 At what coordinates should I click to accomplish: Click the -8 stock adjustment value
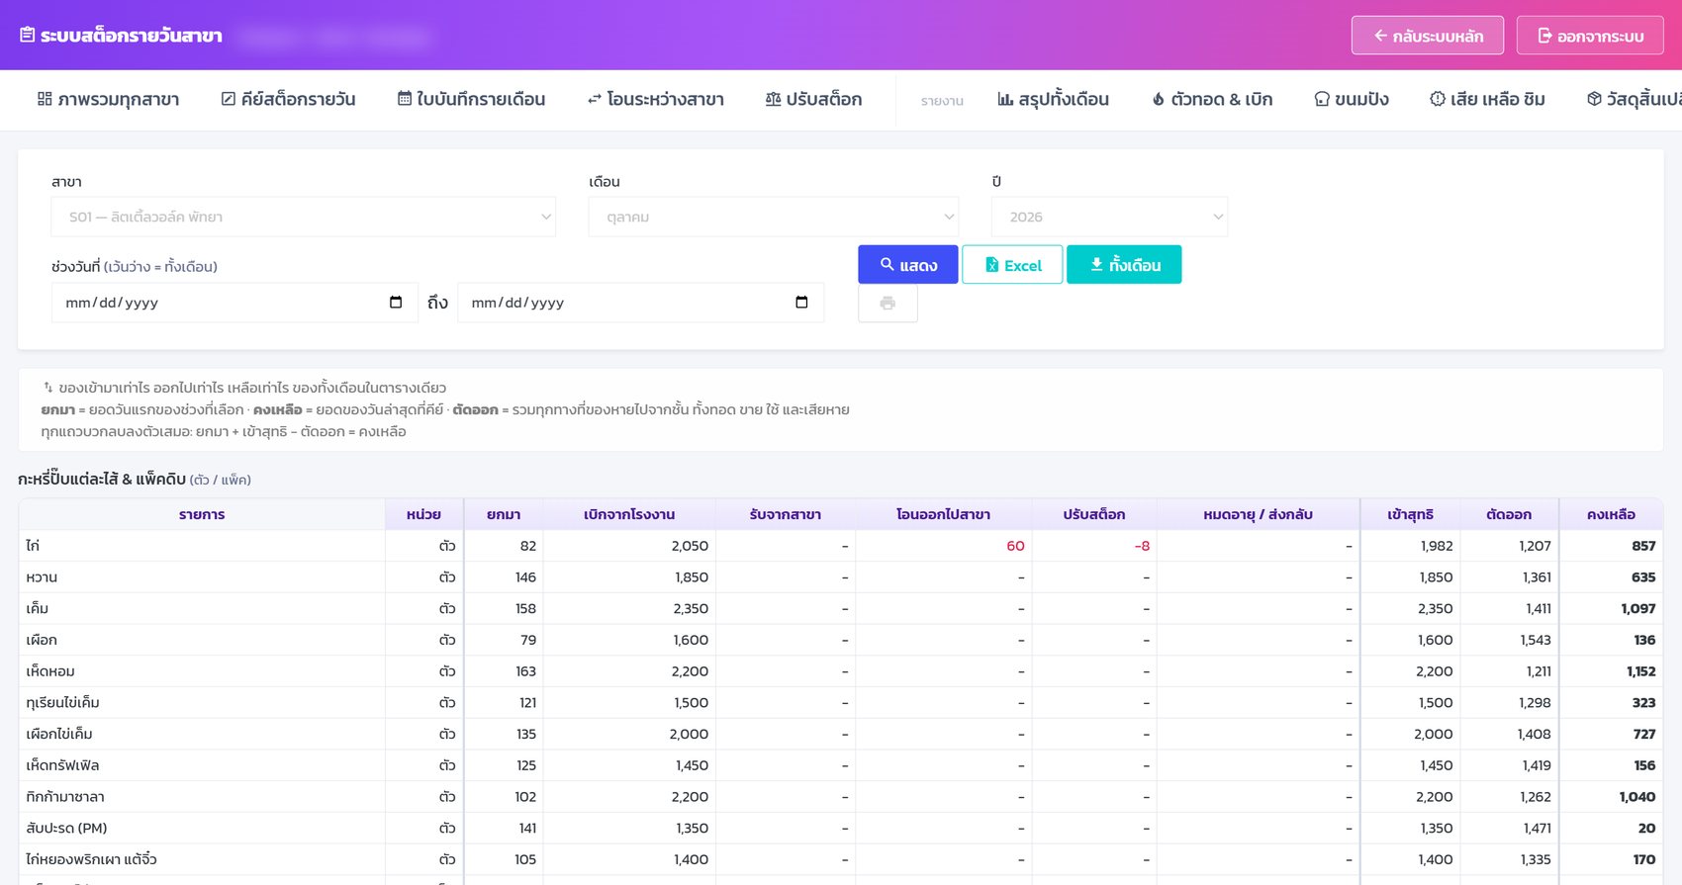click(x=1142, y=546)
